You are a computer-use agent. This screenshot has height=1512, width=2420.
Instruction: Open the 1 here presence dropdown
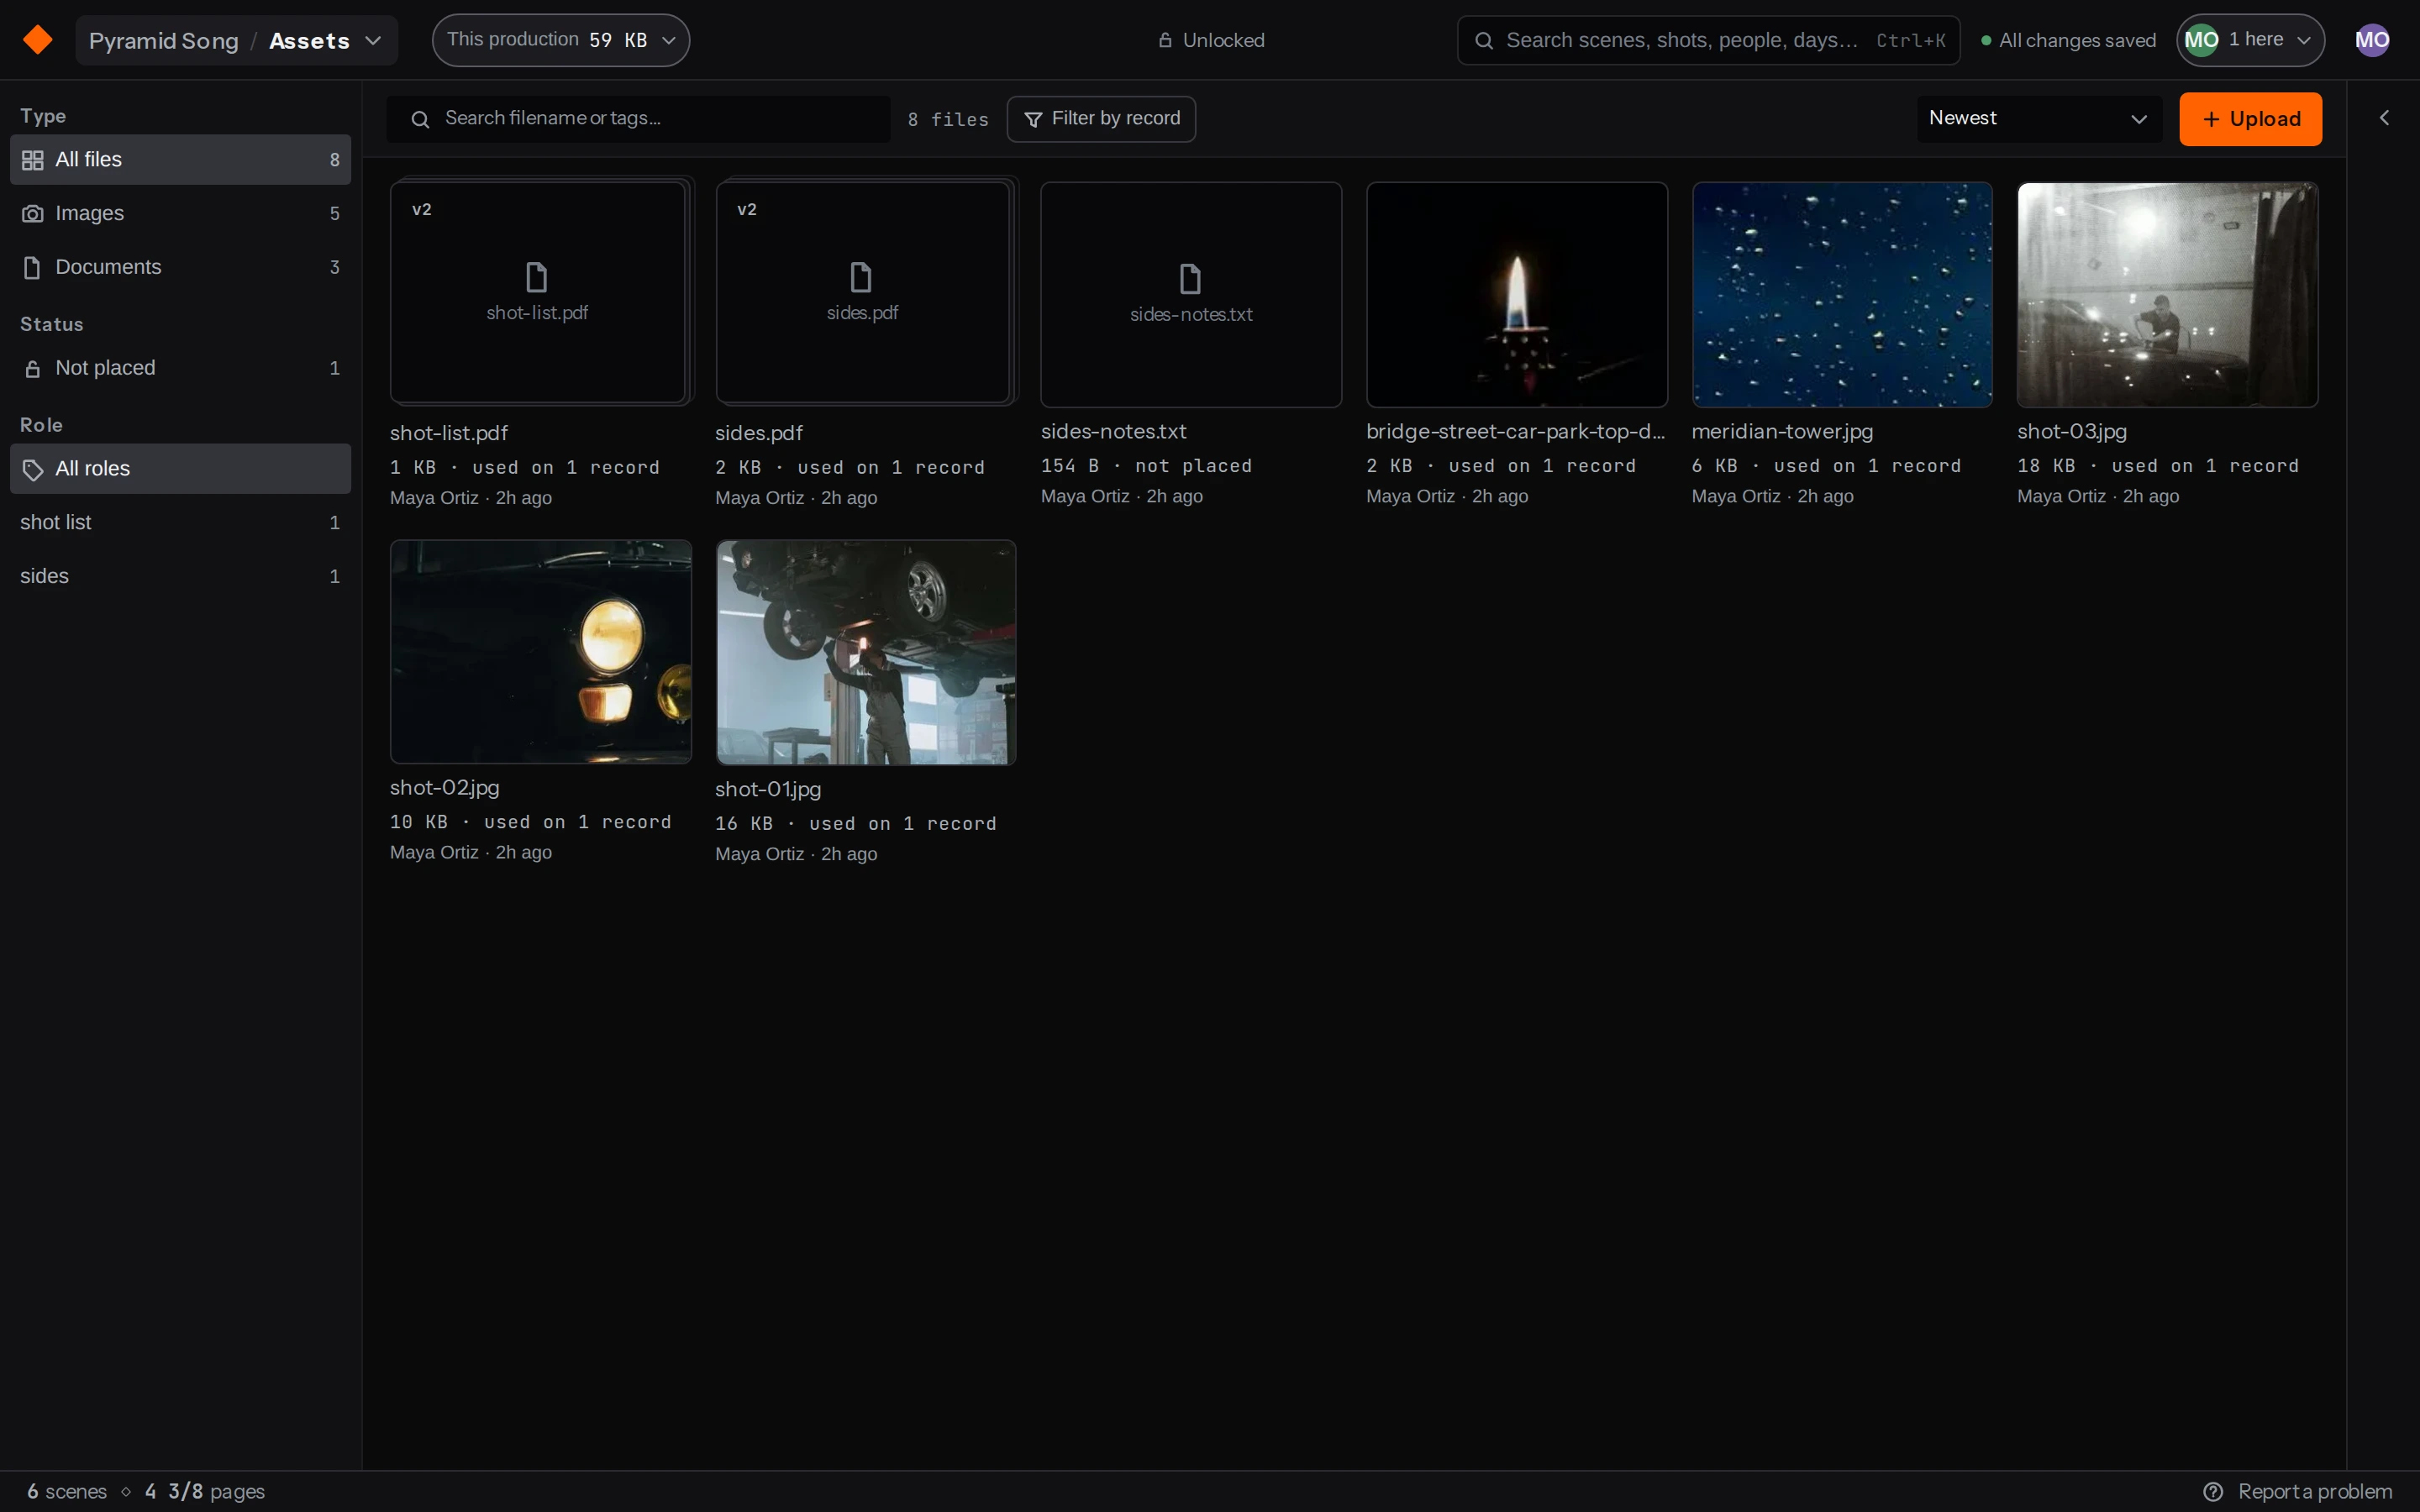[x=2250, y=40]
